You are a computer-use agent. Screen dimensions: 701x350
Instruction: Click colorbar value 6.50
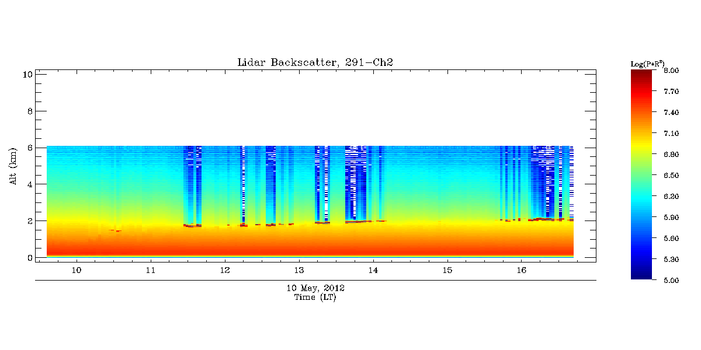[x=671, y=176]
